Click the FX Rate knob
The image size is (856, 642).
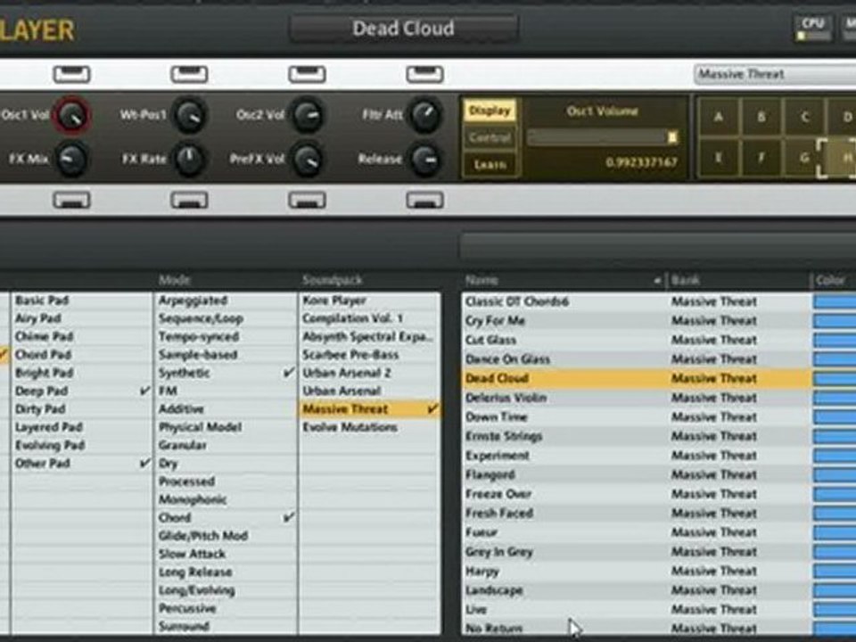click(189, 159)
